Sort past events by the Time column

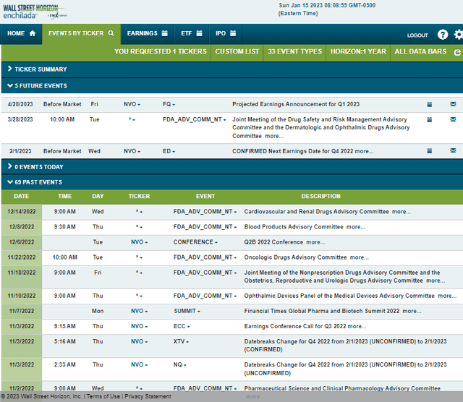[x=64, y=196]
